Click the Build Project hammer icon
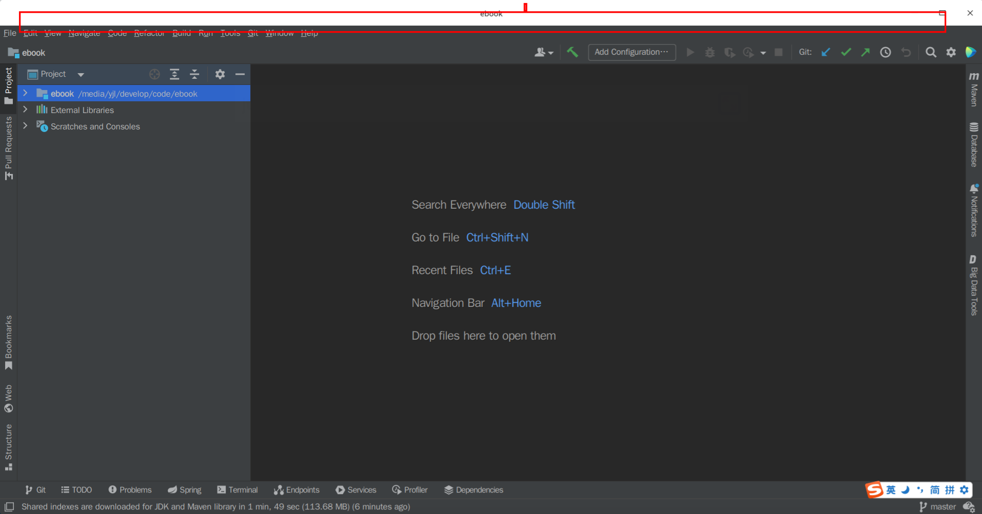Screen dimensions: 982x514 pyautogui.click(x=572, y=52)
